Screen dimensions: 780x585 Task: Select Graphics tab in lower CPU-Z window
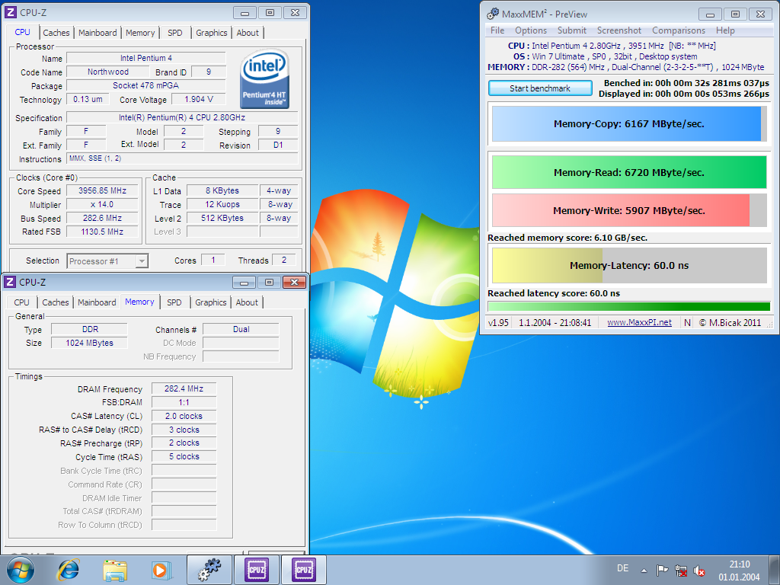tap(210, 302)
